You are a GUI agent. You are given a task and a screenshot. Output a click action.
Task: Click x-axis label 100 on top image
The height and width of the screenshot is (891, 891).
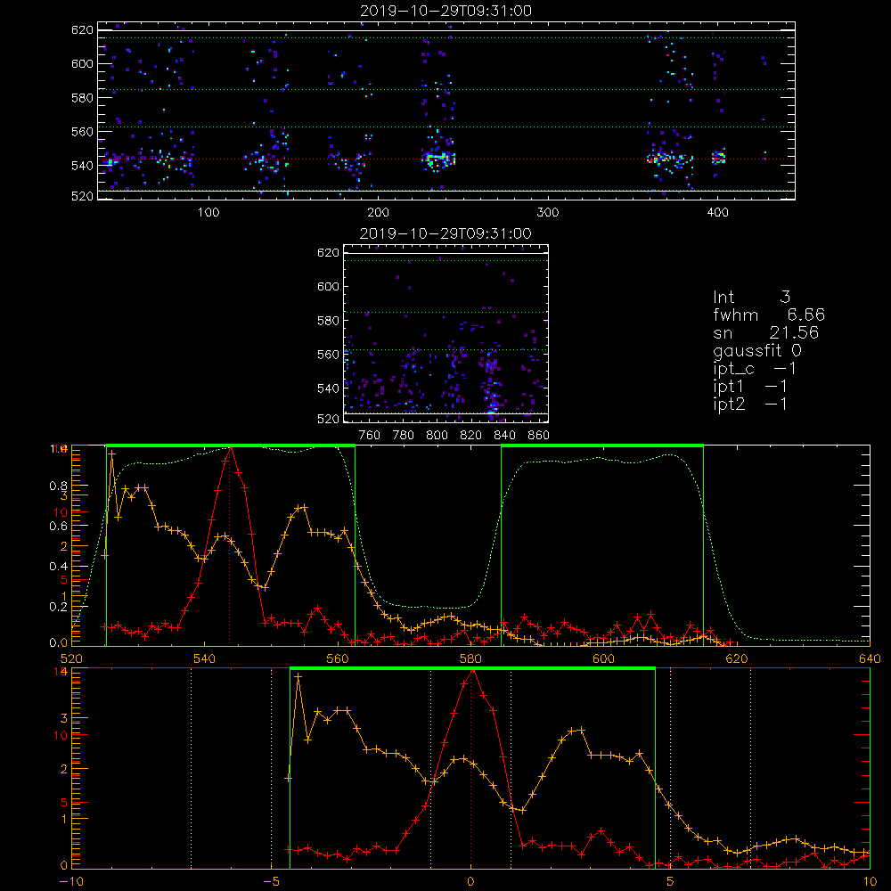click(x=208, y=213)
